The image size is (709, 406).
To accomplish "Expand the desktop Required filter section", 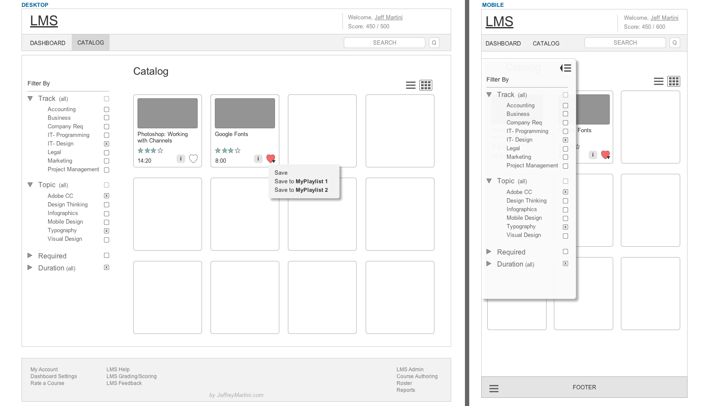I will click(30, 256).
